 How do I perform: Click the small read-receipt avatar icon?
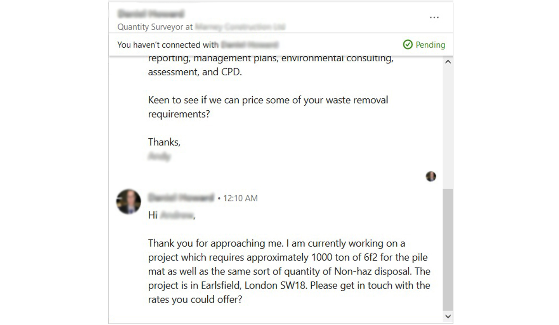431,176
